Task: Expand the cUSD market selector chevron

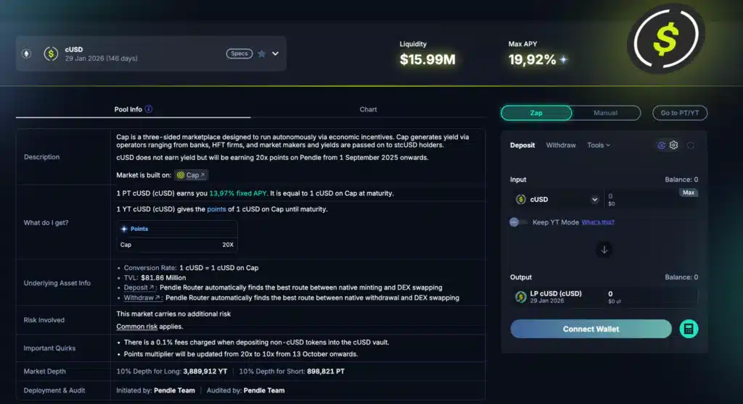Action: click(276, 54)
